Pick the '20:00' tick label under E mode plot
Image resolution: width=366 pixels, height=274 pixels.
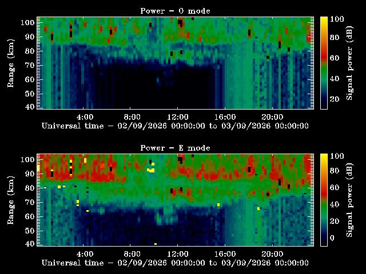(x=272, y=254)
